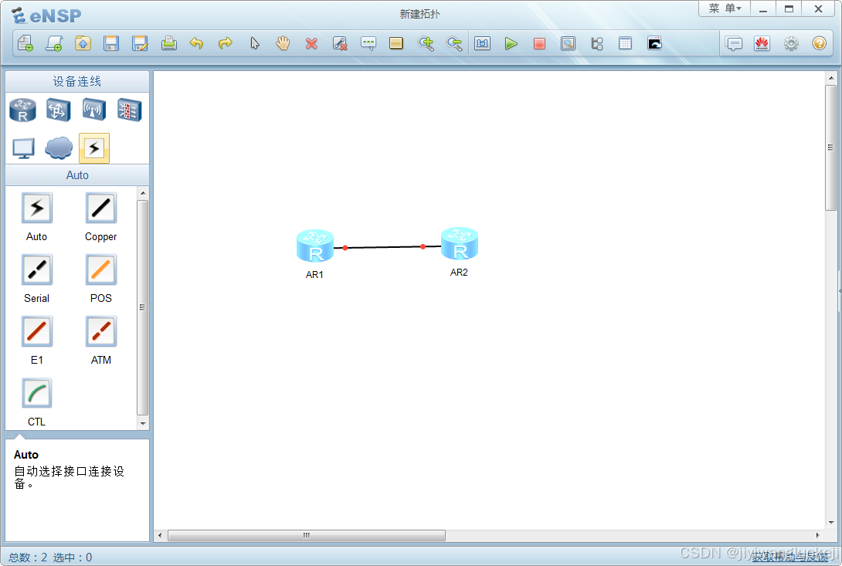
Task: Reset view to 1:1 scale
Action: coord(482,43)
